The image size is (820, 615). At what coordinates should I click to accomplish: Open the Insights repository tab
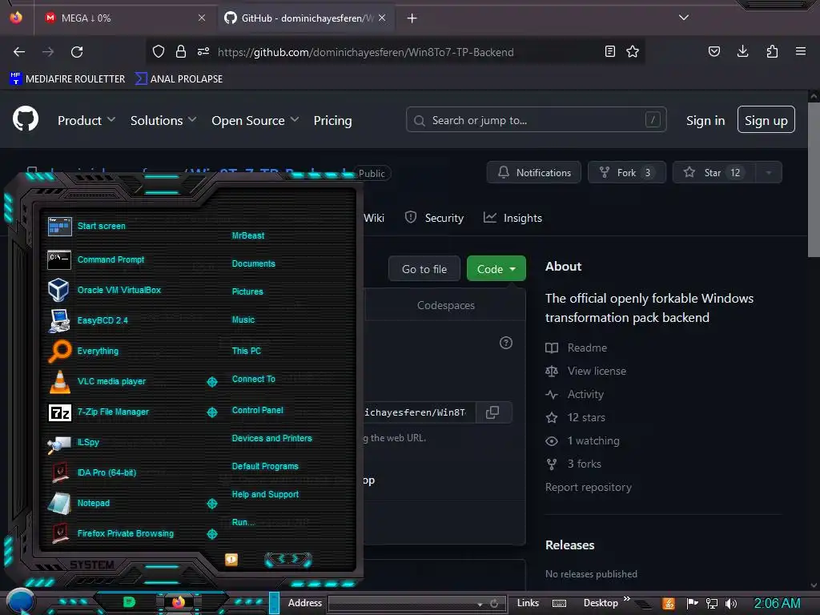(x=513, y=218)
